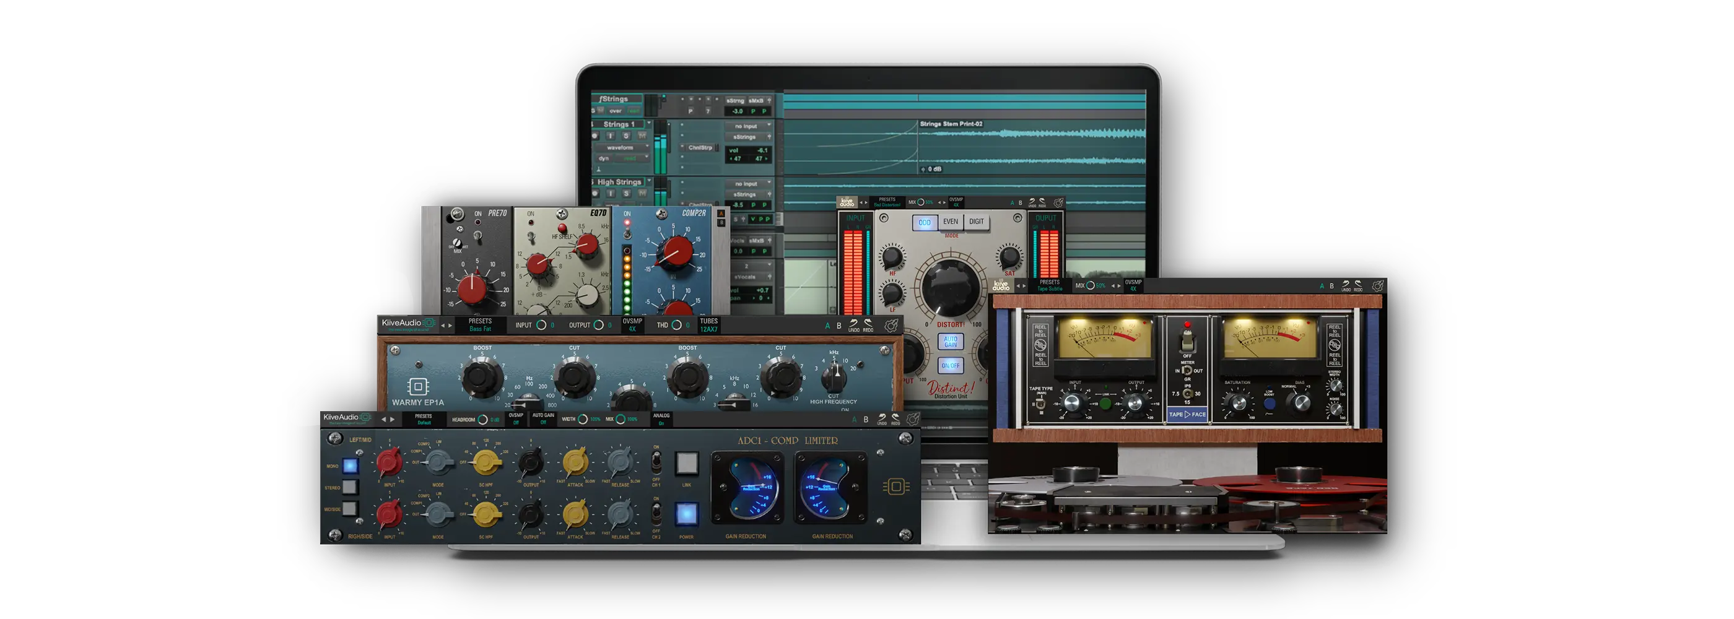The width and height of the screenshot is (1734, 619).
Task: Open settings gear on tape plugin toolbar
Action: (1378, 286)
